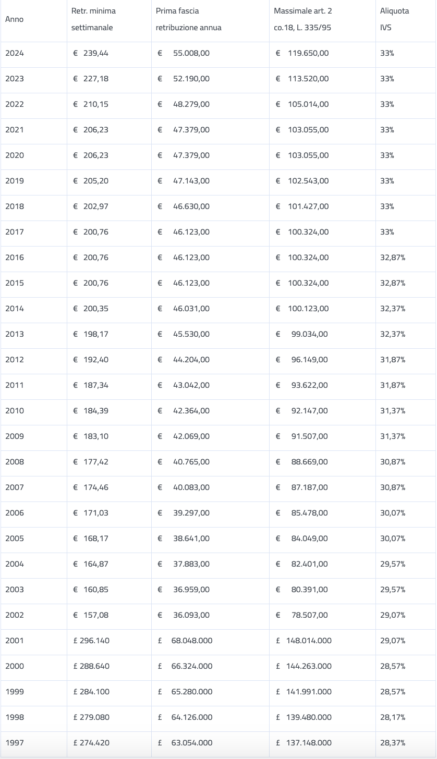437x759 pixels.
Task: Click the 'Anno' column header
Action: 15,19
